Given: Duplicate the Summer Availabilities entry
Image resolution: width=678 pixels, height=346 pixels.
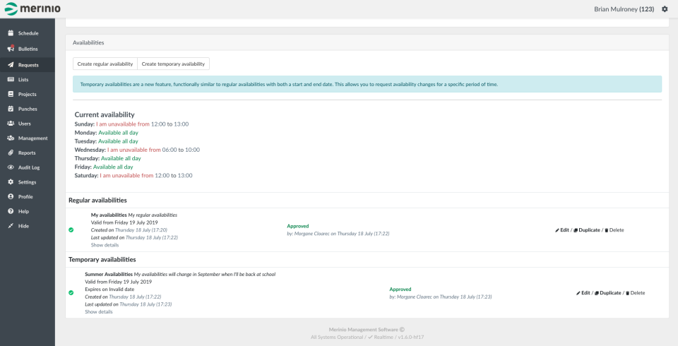Looking at the screenshot, I should click(607, 292).
